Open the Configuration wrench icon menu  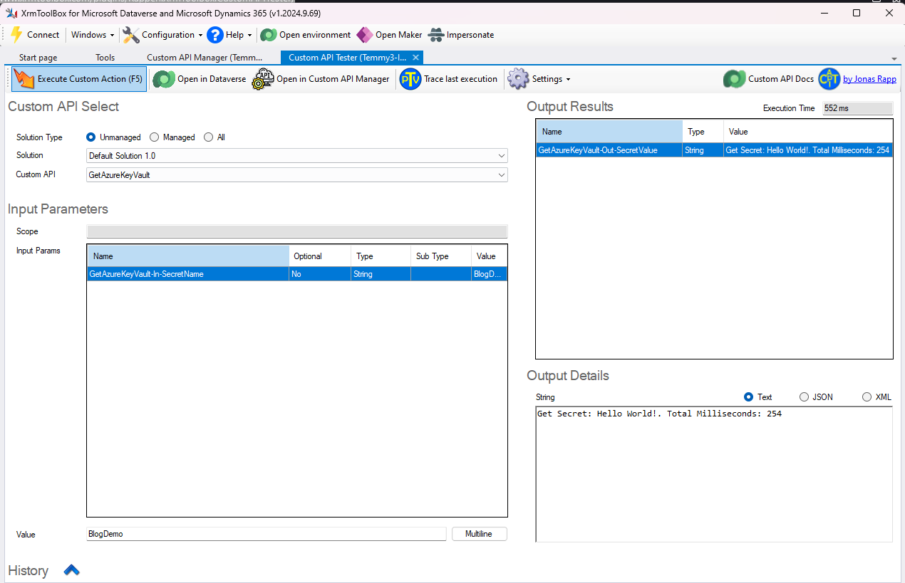[x=131, y=35]
